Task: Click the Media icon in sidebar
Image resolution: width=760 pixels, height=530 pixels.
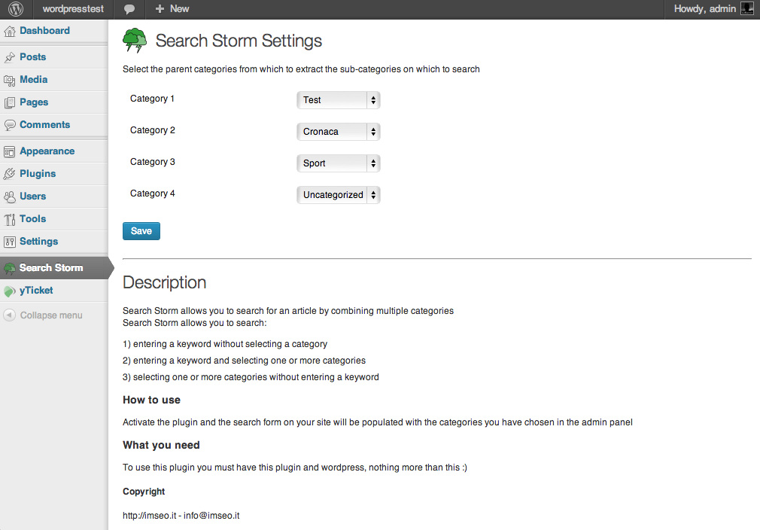Action: tap(10, 81)
